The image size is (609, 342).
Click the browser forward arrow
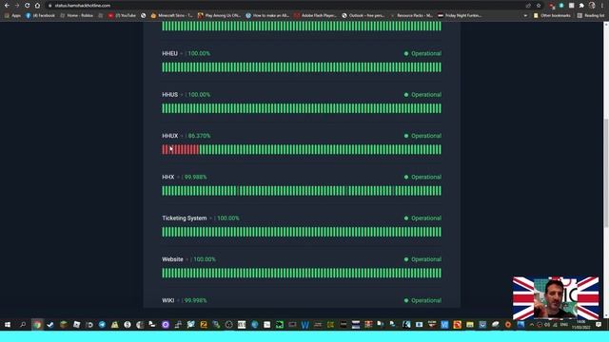pyautogui.click(x=17, y=6)
